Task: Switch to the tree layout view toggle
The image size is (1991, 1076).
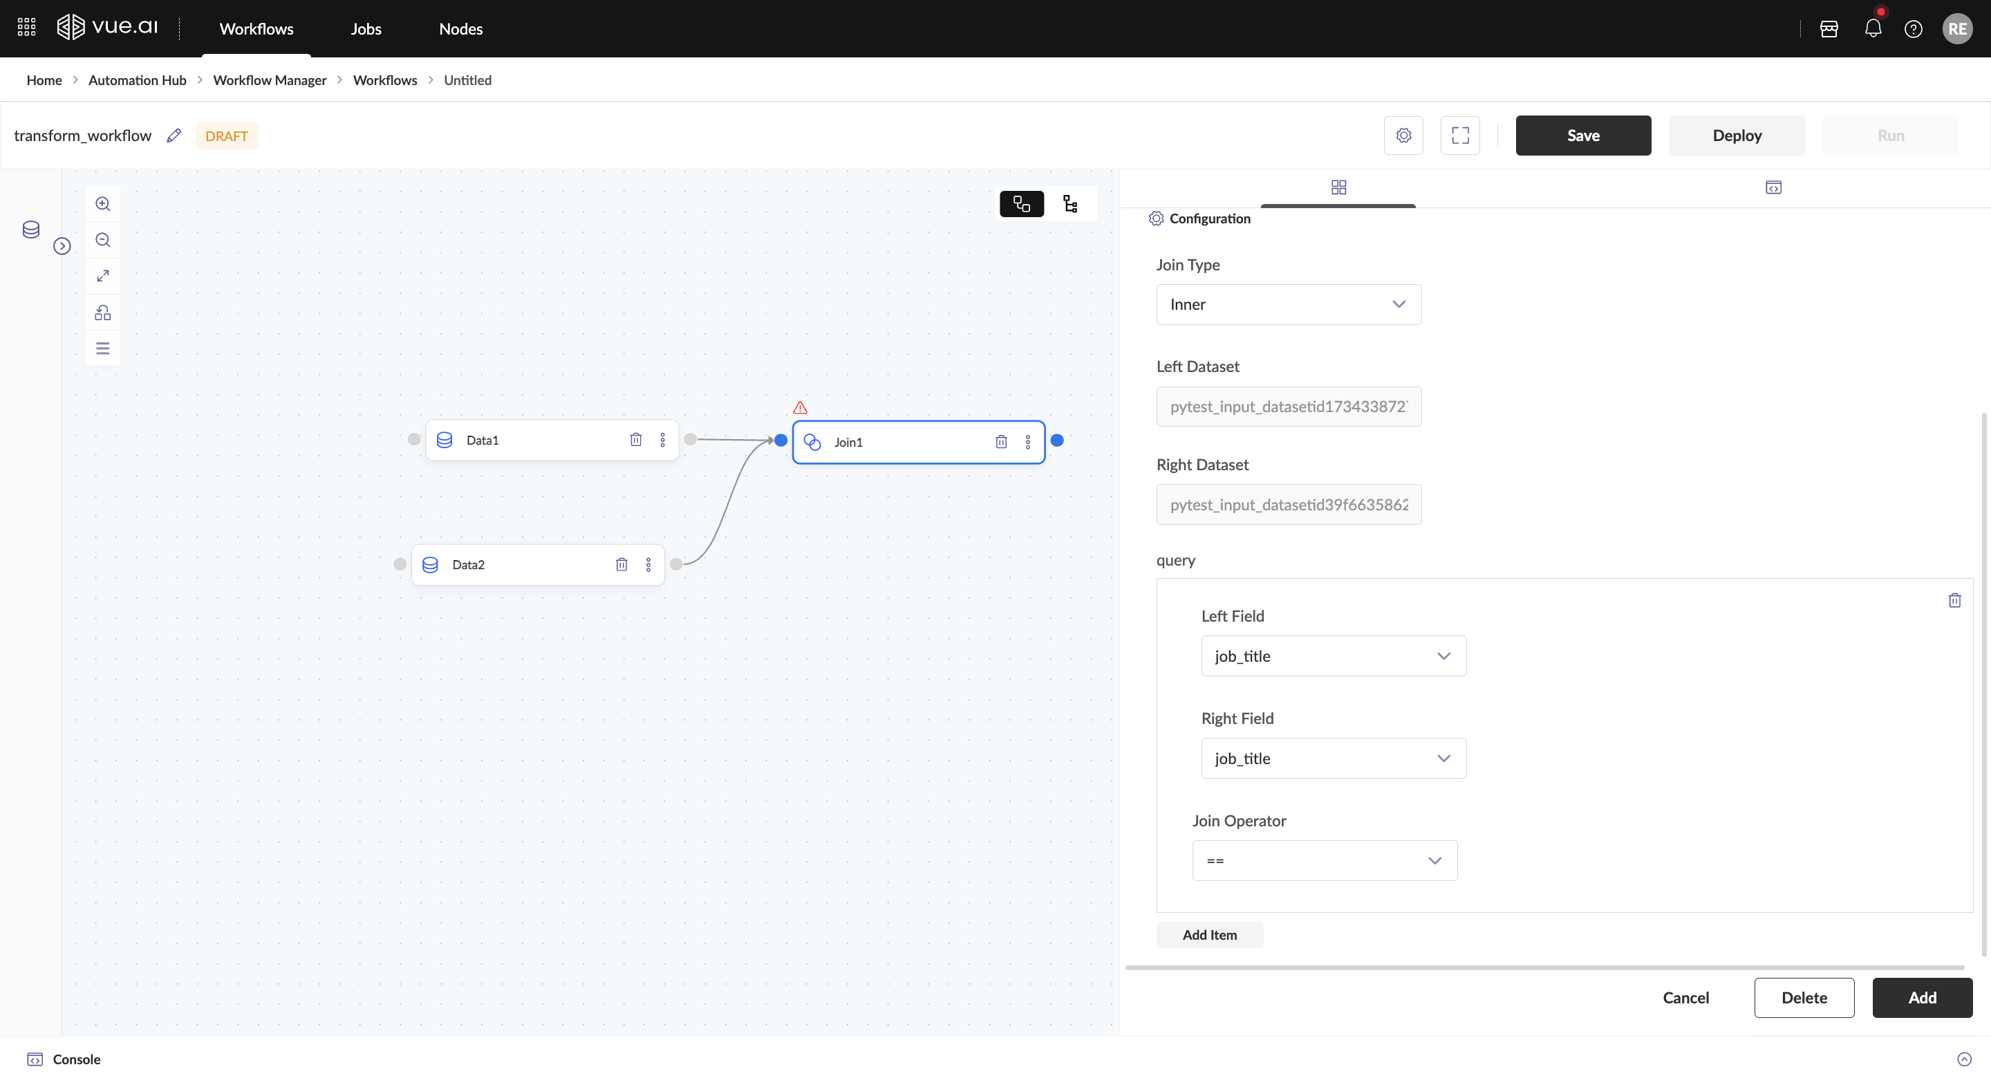Action: tap(1070, 204)
